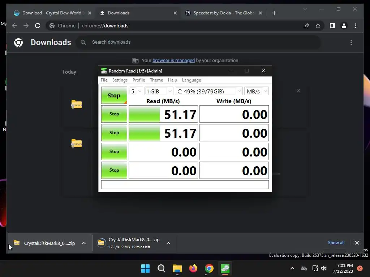Click CrystalDiskMark taskbar icon

[225, 268]
